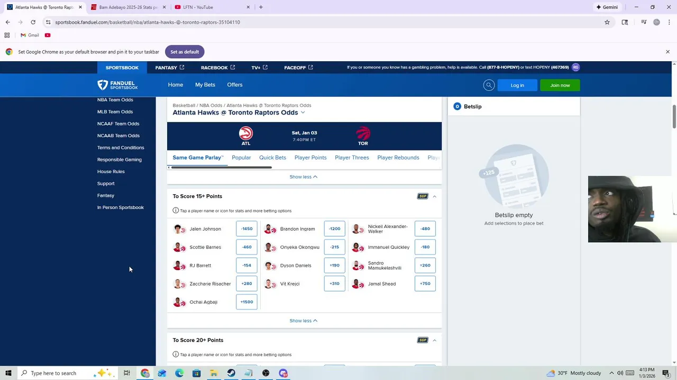Viewport: 677px width, 380px height.
Task: Click the FanDuel Sportsbook logo
Action: (x=117, y=85)
